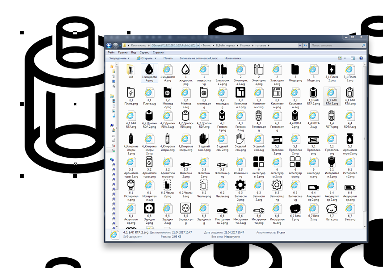Click the Печать button
The image size is (383, 268).
[168, 58]
